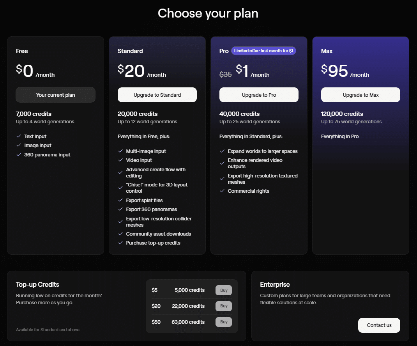Buy the $5 top-up for 5,000 credits
The width and height of the screenshot is (417, 346).
point(224,290)
